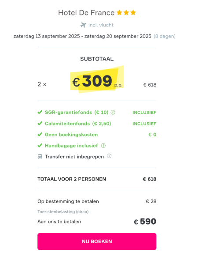The width and height of the screenshot is (198, 256).
Task: Open info icon next to SGR-garantiefonds
Action: pyautogui.click(x=113, y=112)
